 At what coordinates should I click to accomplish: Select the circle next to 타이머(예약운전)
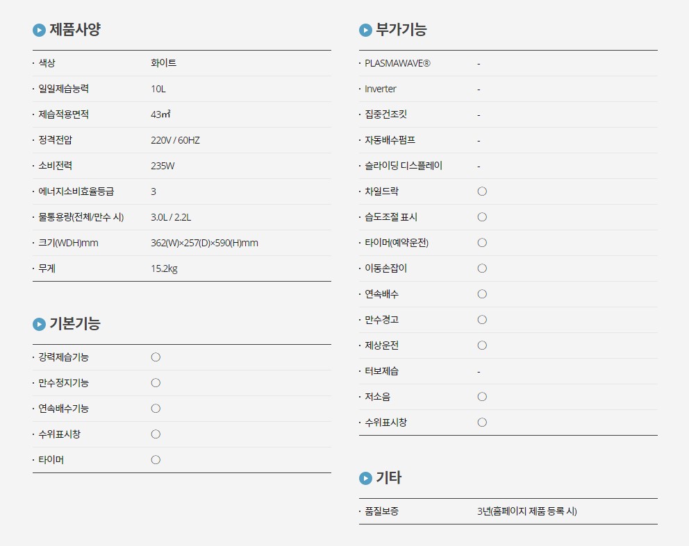click(482, 243)
